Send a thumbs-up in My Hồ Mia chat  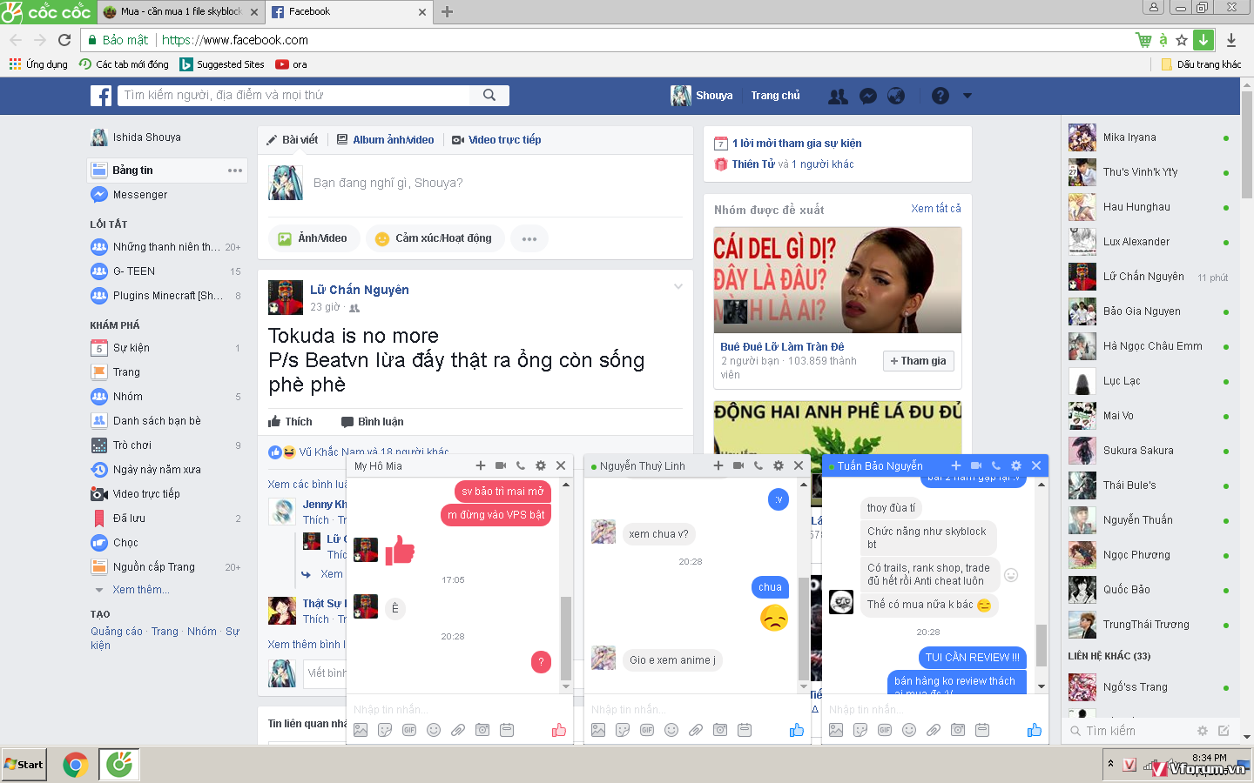(559, 731)
